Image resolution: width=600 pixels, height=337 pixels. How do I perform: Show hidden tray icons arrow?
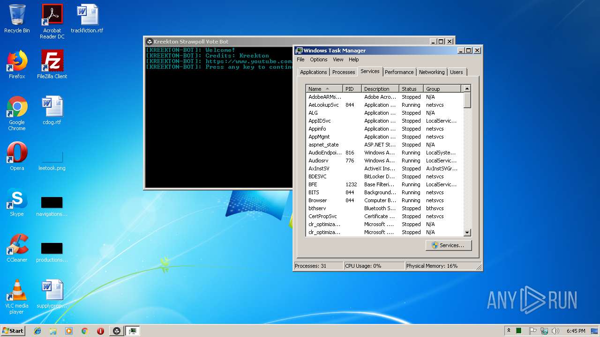click(509, 330)
